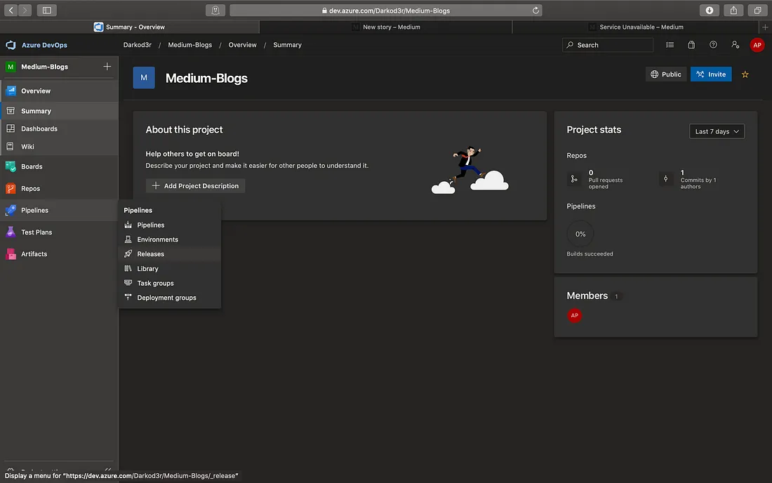Open the User settings icon
Image resolution: width=772 pixels, height=483 pixels.
(735, 45)
